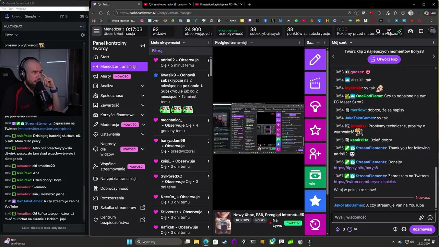Open Podgląd transmisji panel three-dots menu

pos(299,43)
